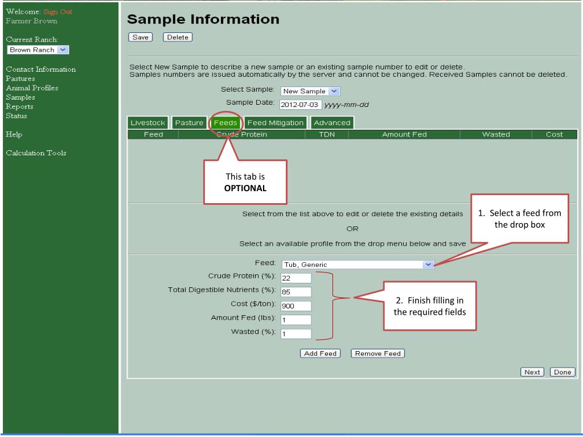Screen dimensions: 583x437
Task: Open the Reports page
Action: tap(20, 106)
